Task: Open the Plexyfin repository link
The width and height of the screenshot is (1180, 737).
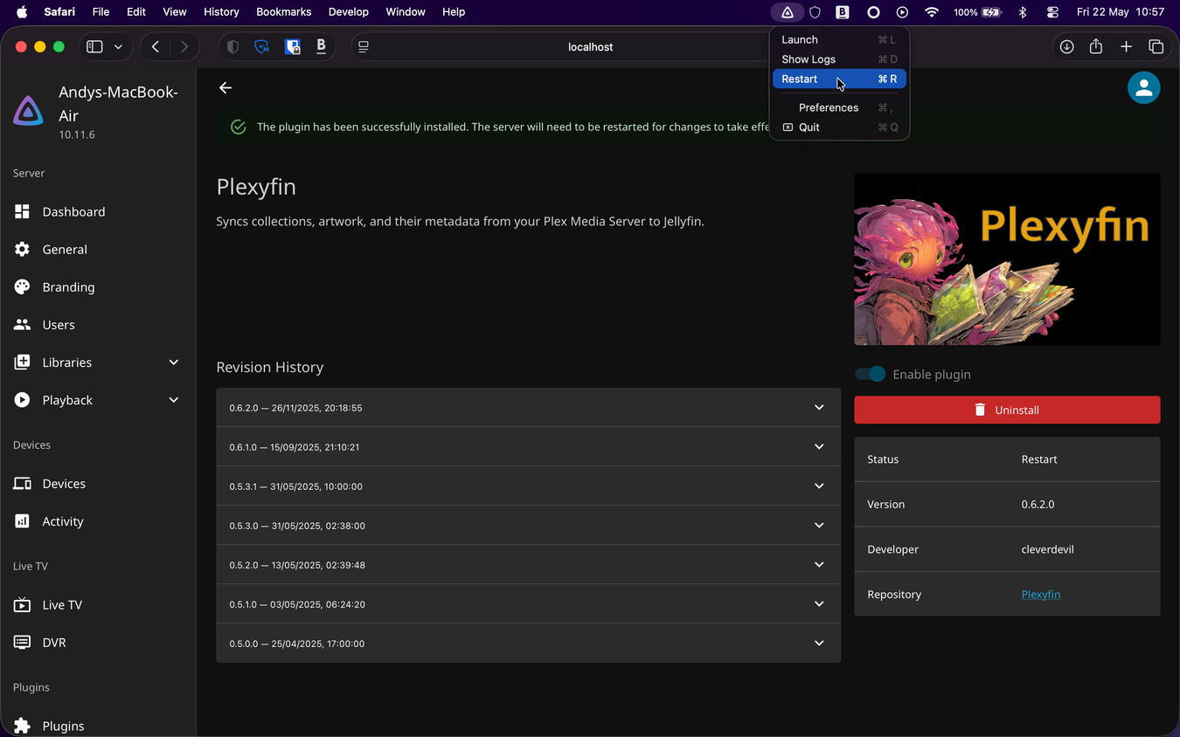Action: (1040, 594)
